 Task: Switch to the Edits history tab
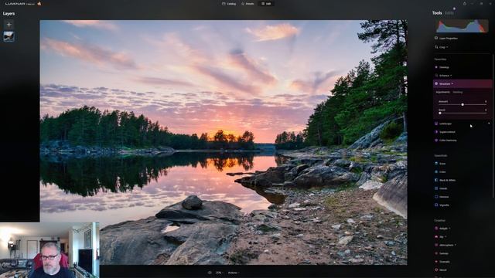click(x=449, y=13)
